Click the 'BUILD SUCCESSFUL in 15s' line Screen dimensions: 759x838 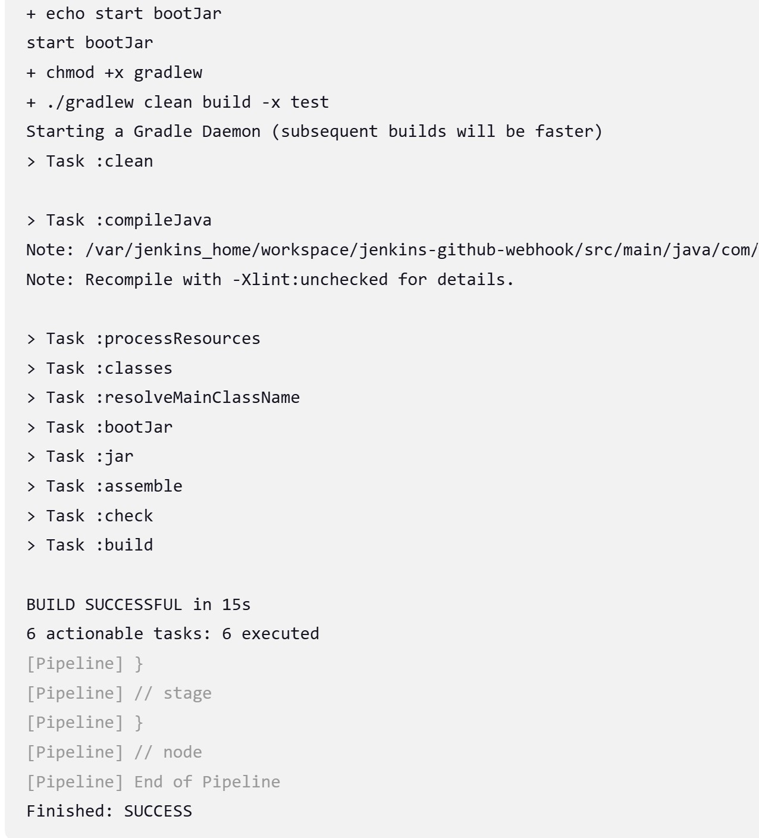(139, 605)
